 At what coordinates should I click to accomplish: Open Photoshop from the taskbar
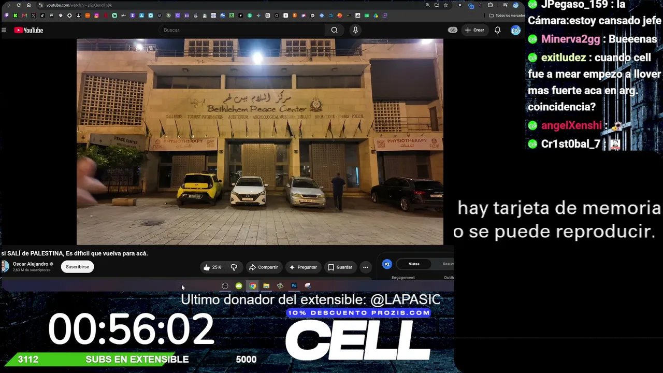(x=294, y=286)
